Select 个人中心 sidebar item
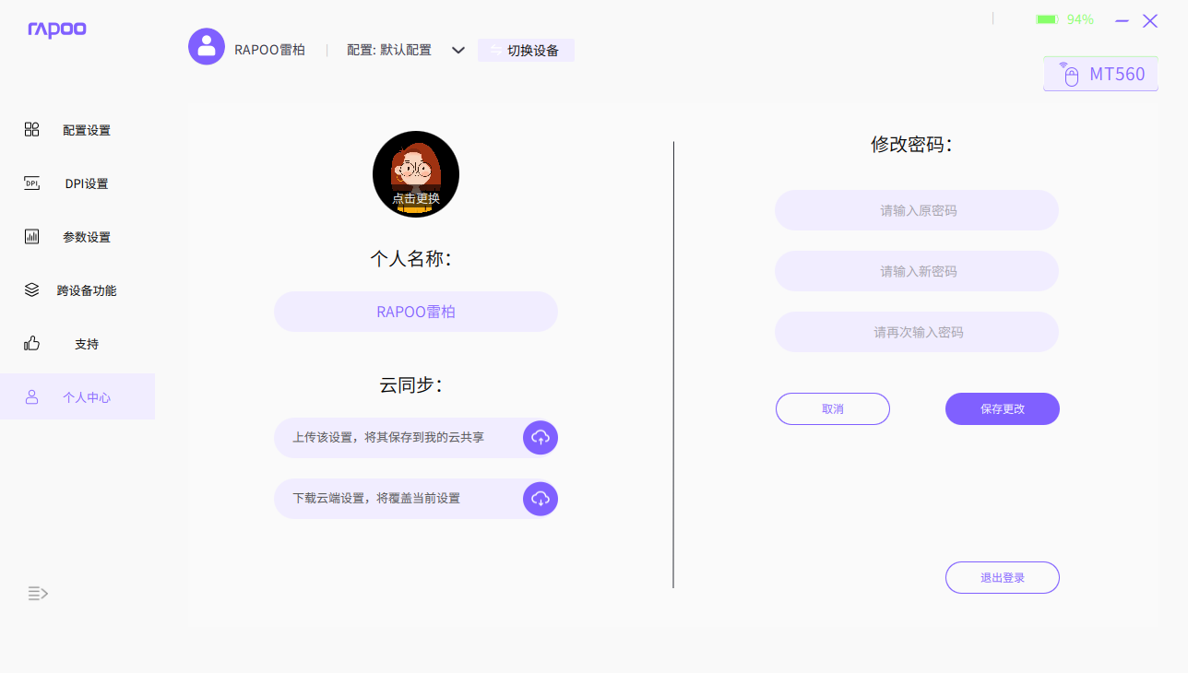 (86, 397)
